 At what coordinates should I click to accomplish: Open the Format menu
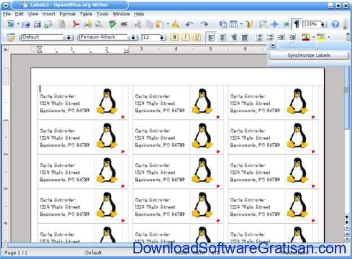point(68,14)
